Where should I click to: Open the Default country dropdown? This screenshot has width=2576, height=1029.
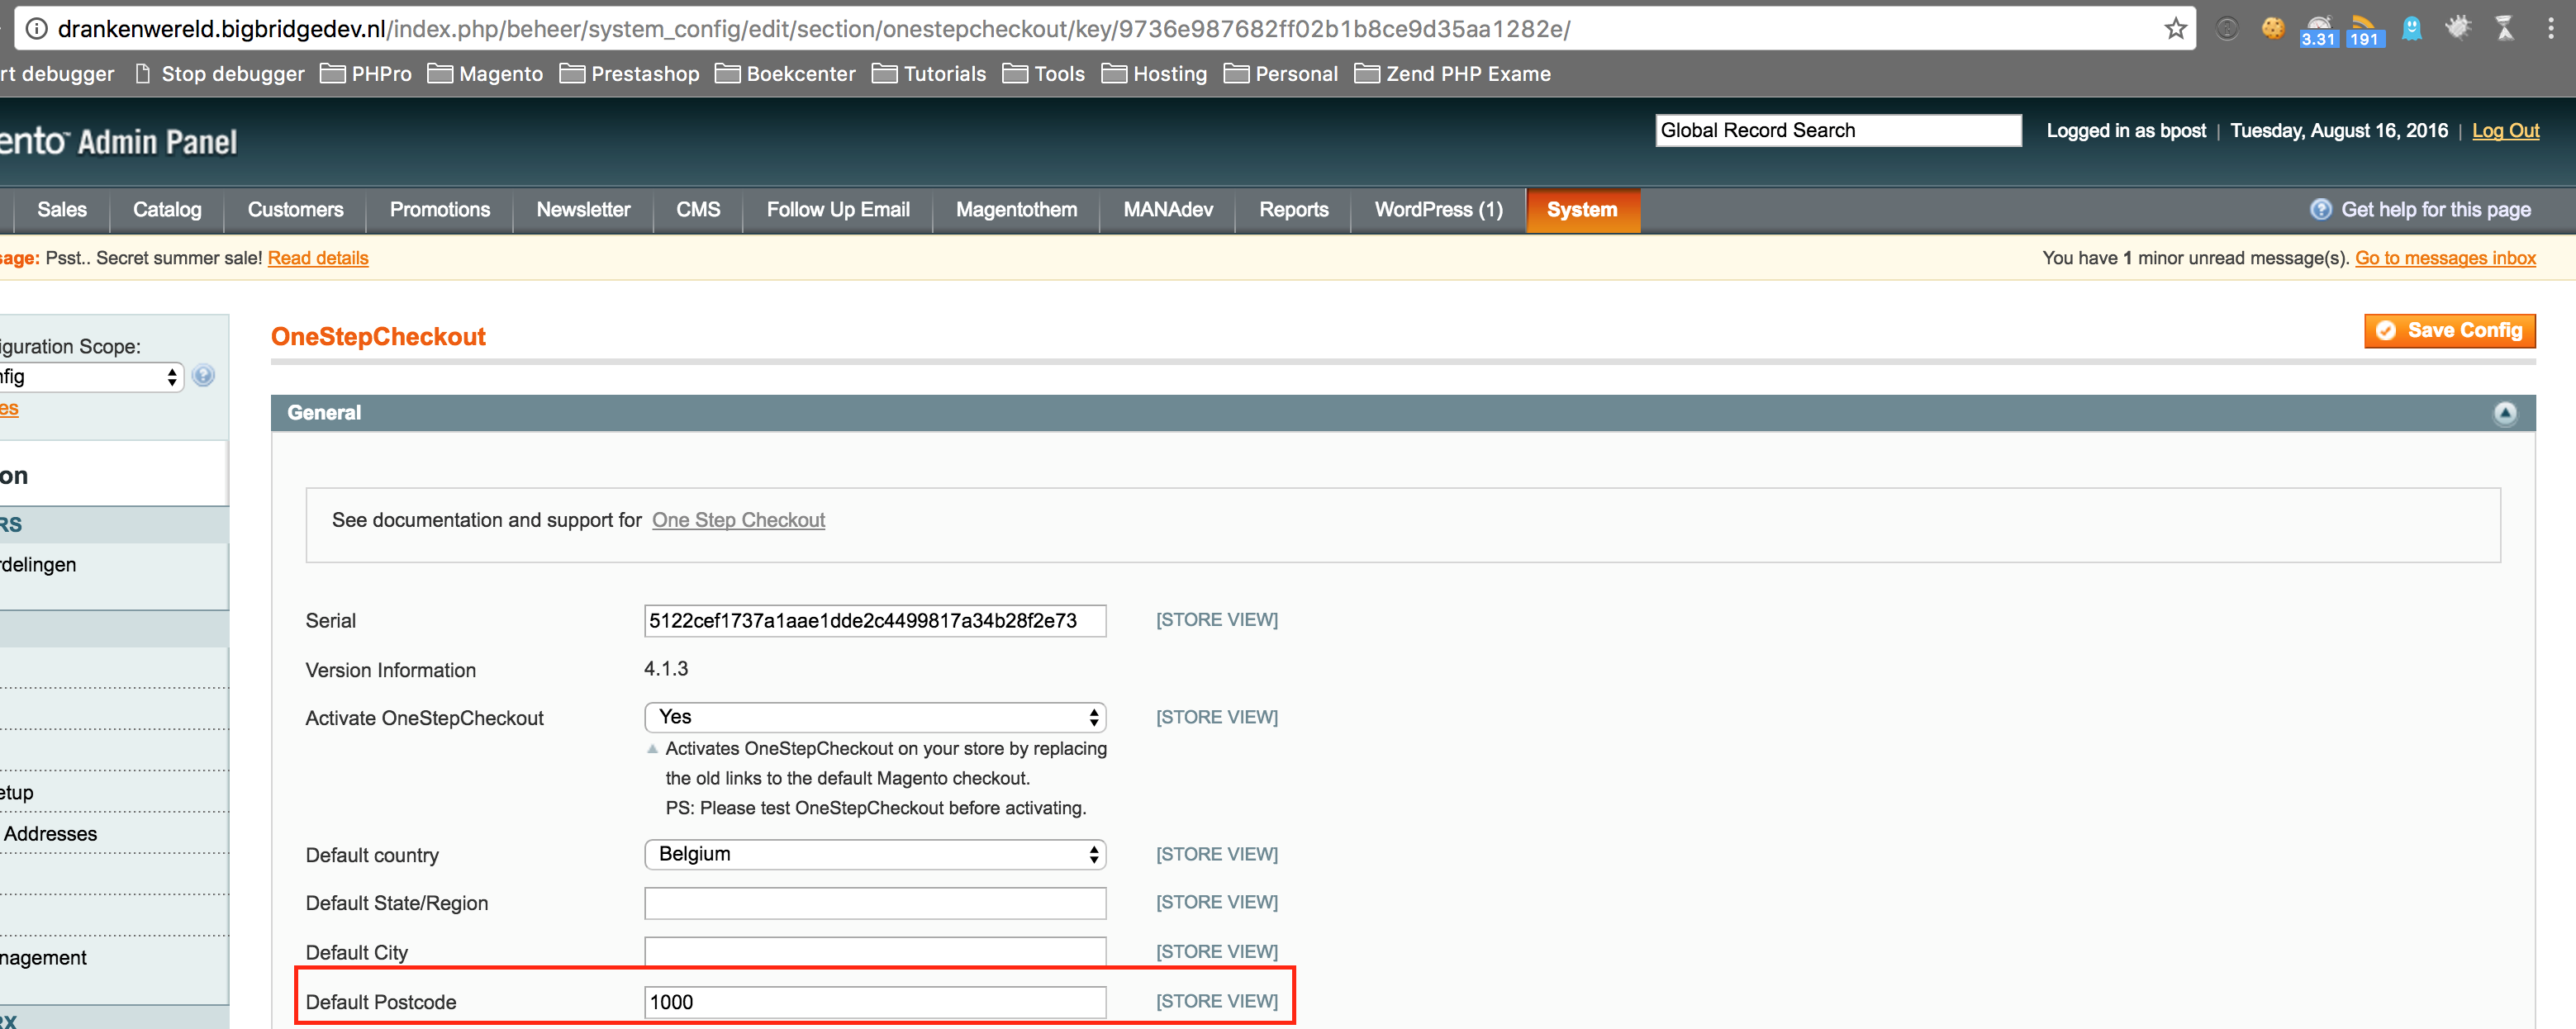pyautogui.click(x=875, y=854)
